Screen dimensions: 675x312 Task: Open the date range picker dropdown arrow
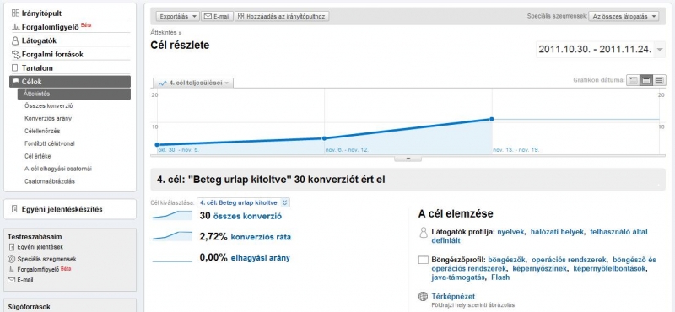click(x=661, y=50)
